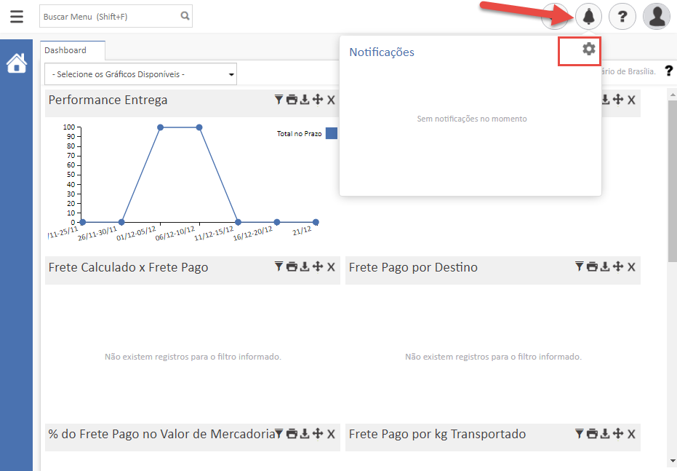The height and width of the screenshot is (471, 677).
Task: Print the Frete Calculado x Frete Pago chart
Action: pos(292,267)
